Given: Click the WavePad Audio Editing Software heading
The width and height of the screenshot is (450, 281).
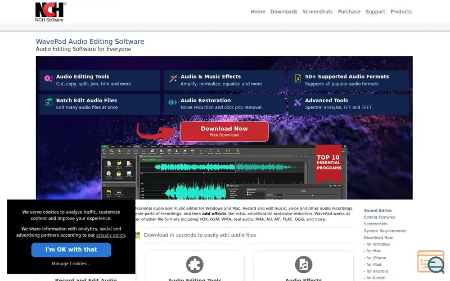Looking at the screenshot, I should pyautogui.click(x=90, y=42).
